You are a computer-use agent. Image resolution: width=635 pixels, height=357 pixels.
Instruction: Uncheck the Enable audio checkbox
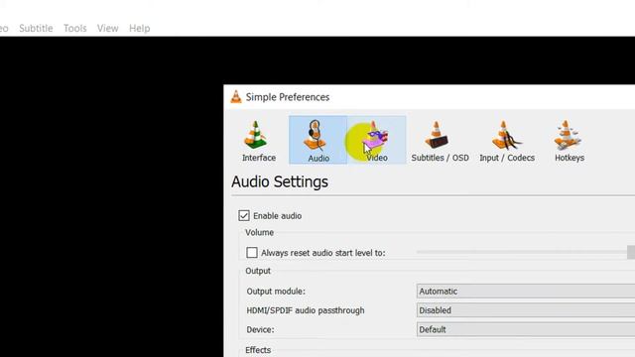coord(244,216)
